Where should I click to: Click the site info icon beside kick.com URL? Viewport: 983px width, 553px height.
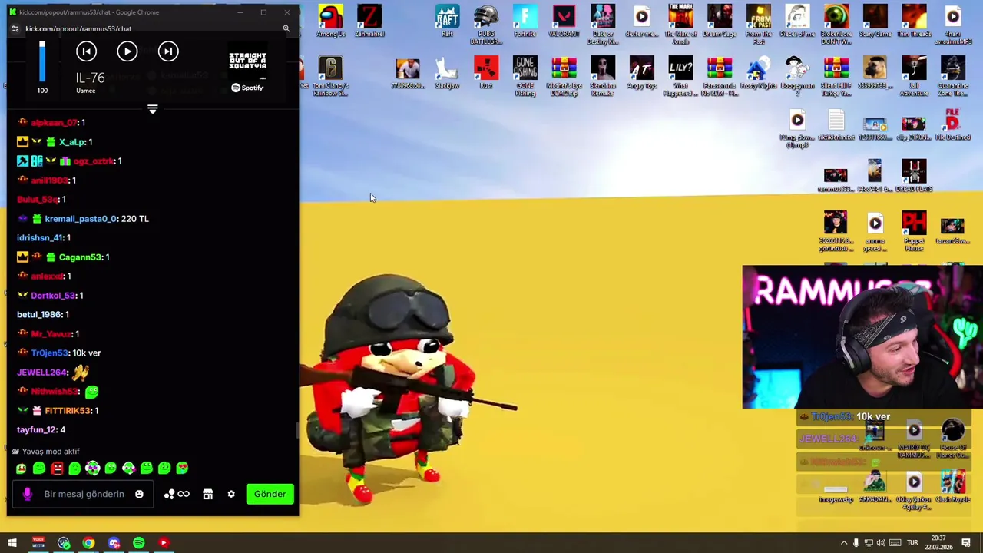click(15, 28)
